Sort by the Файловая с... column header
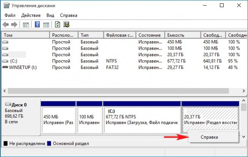Image resolution: width=248 pixels, height=157 pixels. click(x=120, y=35)
